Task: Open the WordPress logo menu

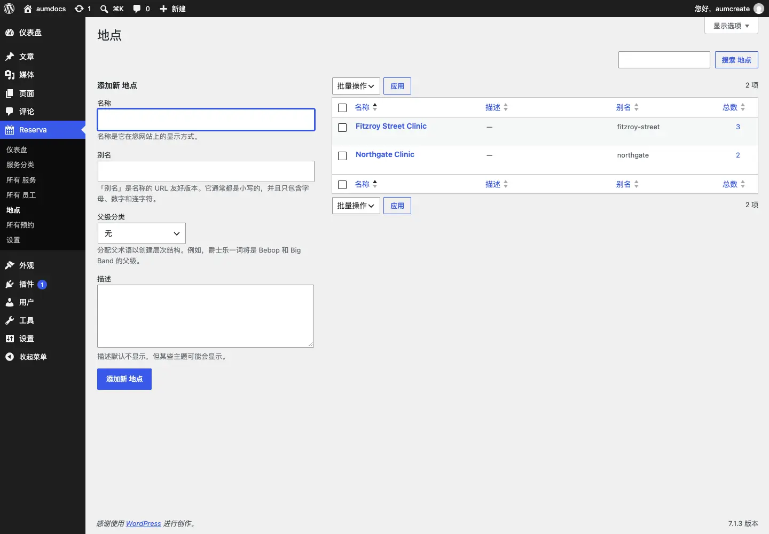Action: 9,9
